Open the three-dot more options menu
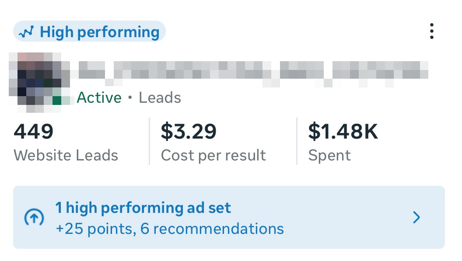The image size is (462, 261). (431, 31)
